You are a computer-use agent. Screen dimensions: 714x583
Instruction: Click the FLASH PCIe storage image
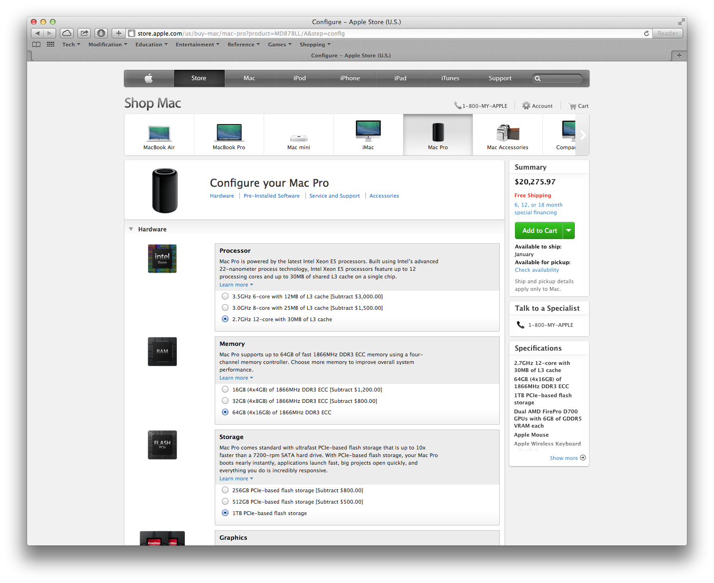pos(162,445)
